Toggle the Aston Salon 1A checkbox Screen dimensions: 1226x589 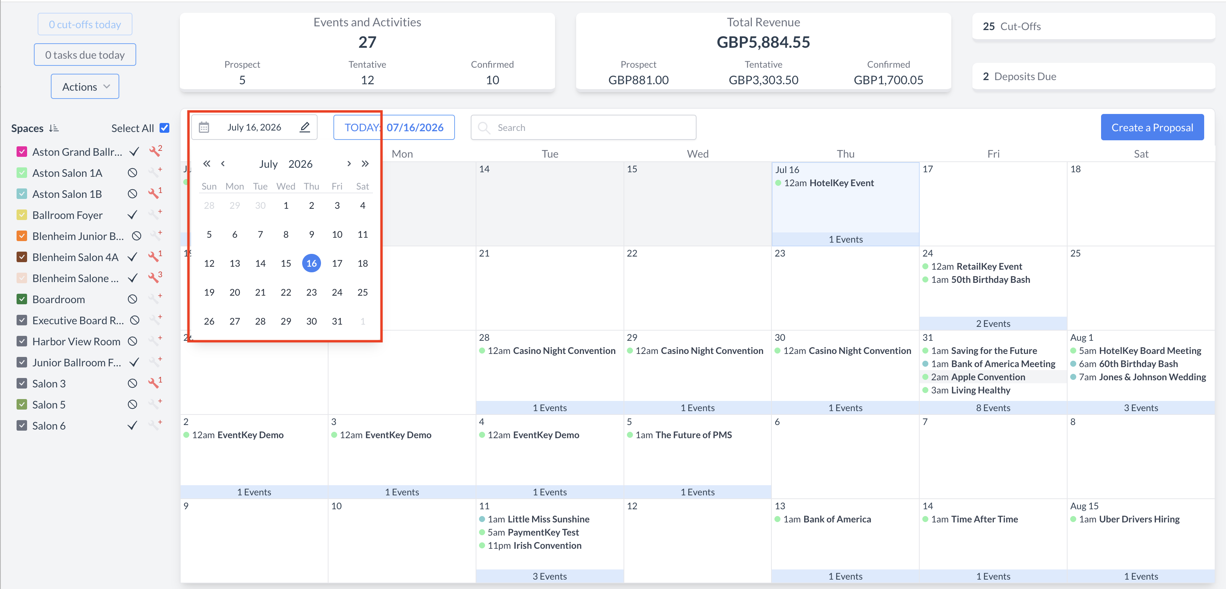pyautogui.click(x=21, y=173)
